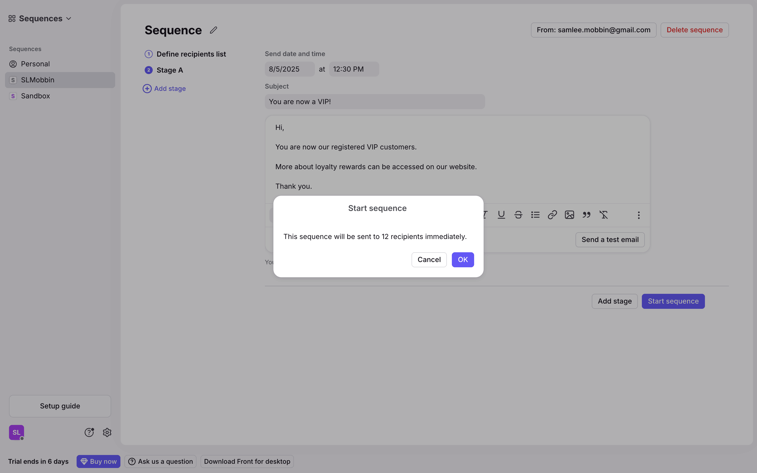757x473 pixels.
Task: Insert a bulleted list
Action: [x=535, y=215]
